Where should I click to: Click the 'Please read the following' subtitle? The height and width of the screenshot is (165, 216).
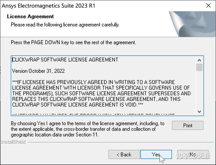(65, 25)
